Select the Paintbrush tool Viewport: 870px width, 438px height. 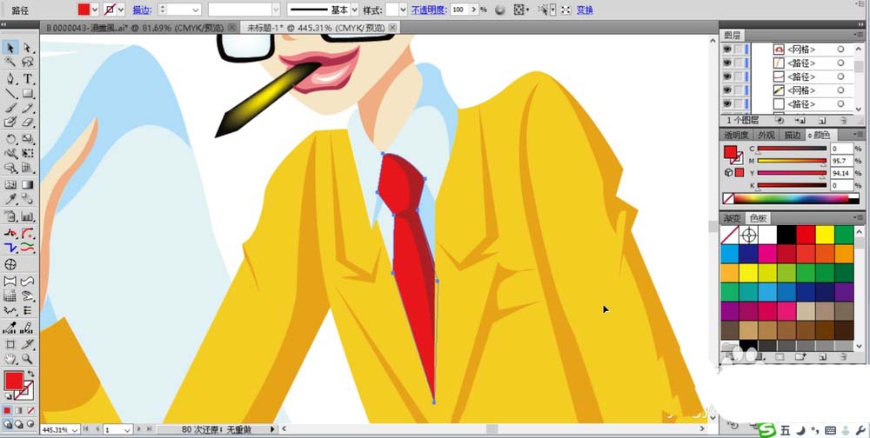10,108
